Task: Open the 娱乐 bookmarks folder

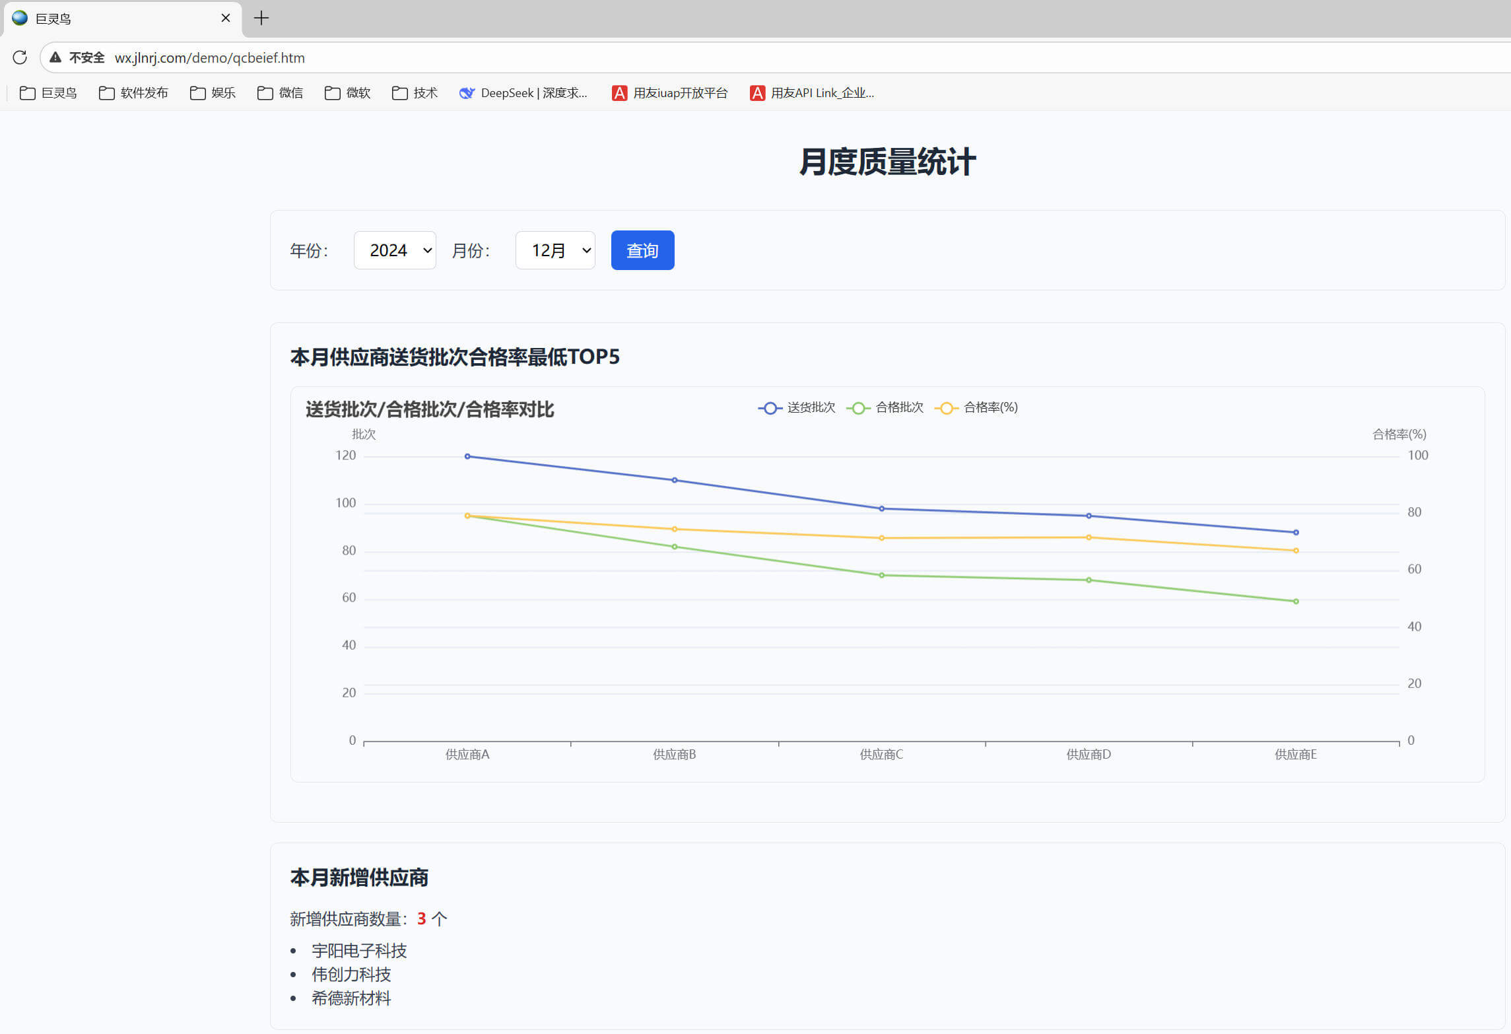Action: point(213,93)
